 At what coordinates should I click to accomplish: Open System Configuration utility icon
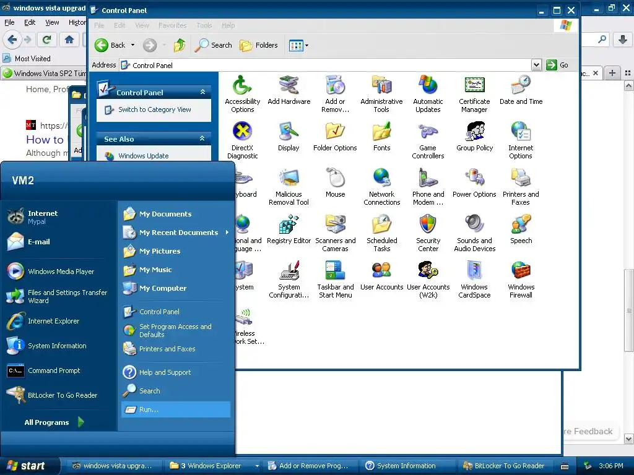tap(289, 280)
